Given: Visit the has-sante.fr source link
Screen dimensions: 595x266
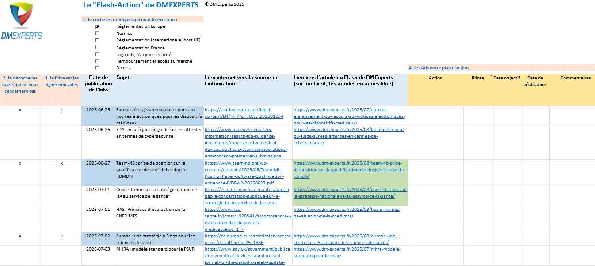Looking at the screenshot, I should tap(247, 219).
